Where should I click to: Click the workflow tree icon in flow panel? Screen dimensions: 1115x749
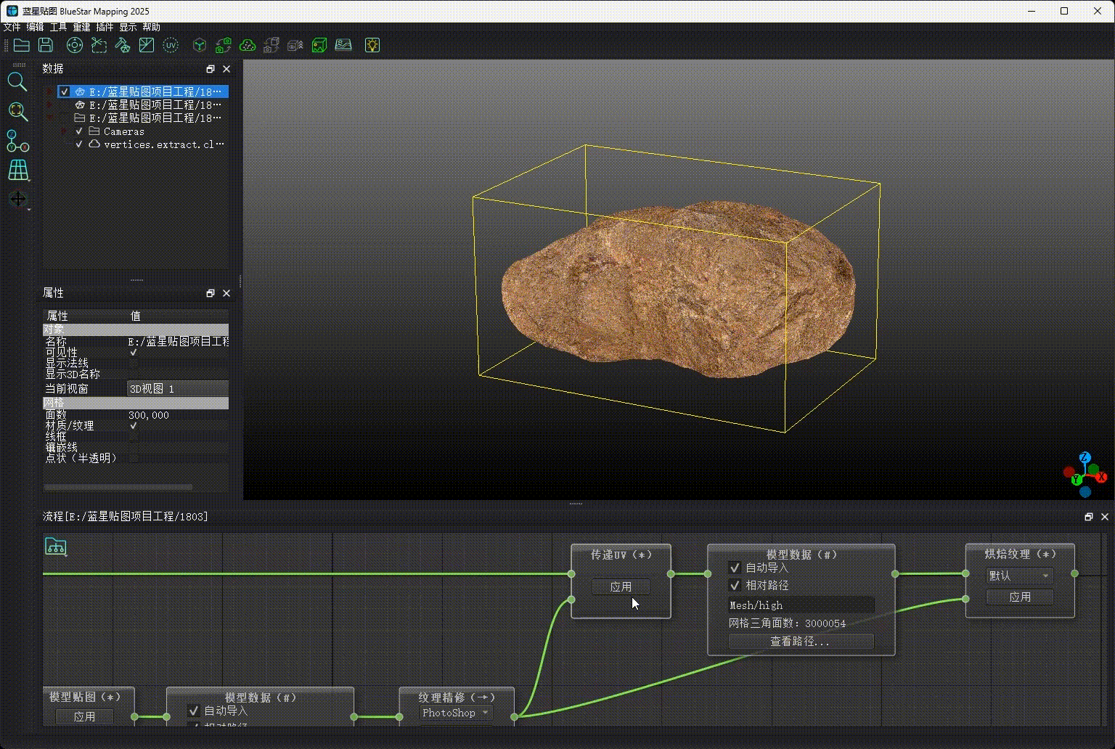(x=56, y=547)
